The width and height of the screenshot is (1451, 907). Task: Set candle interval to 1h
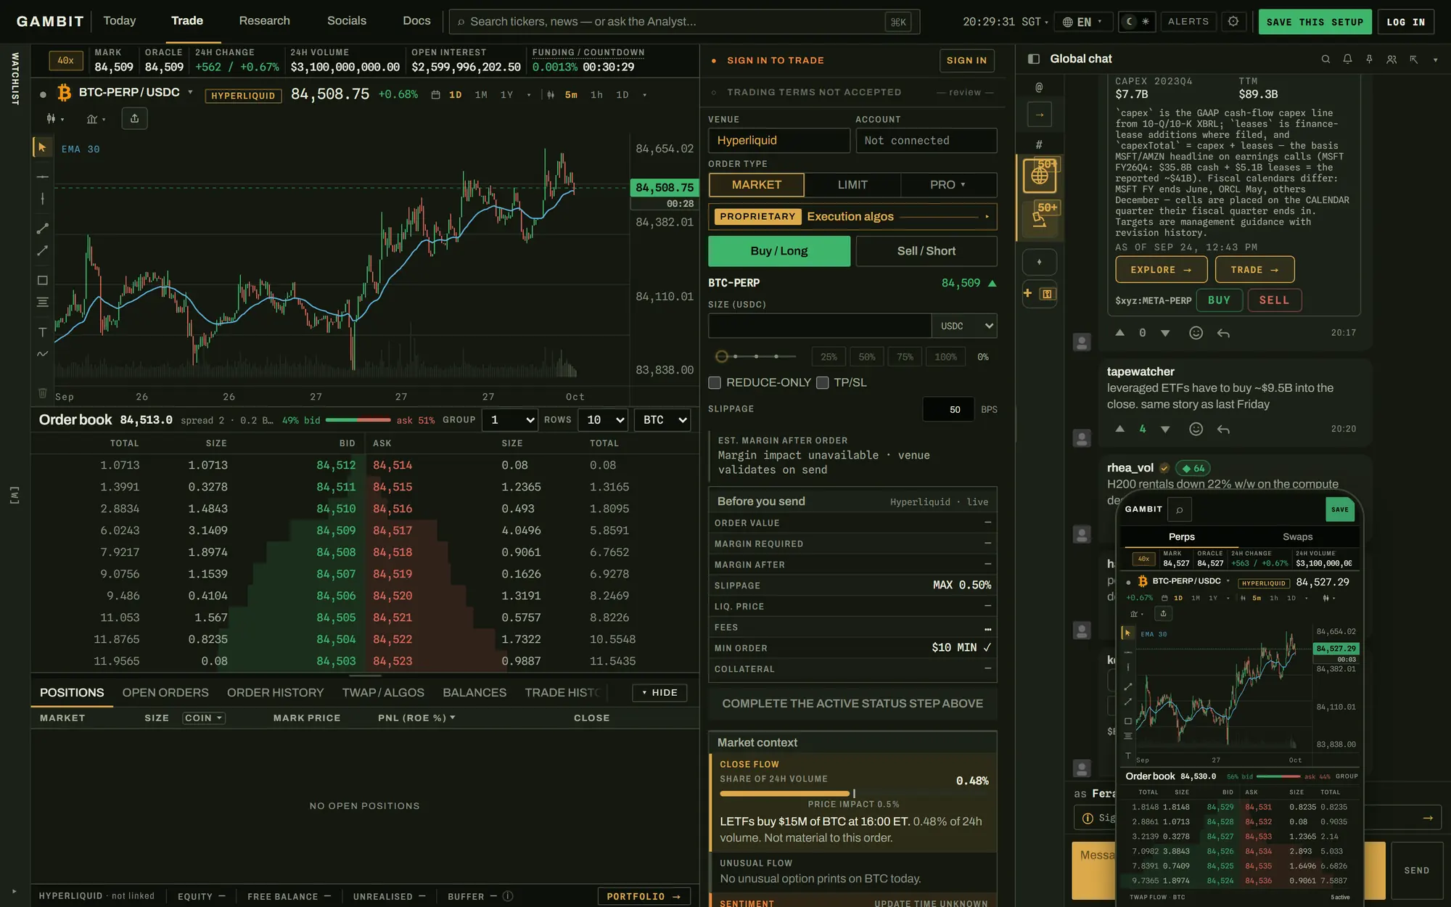pyautogui.click(x=596, y=95)
